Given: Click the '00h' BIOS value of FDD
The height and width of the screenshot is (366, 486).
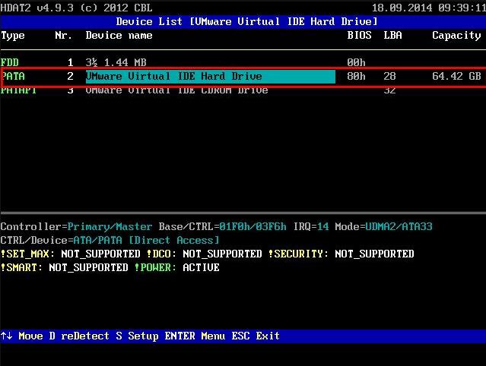Looking at the screenshot, I should click(356, 62).
